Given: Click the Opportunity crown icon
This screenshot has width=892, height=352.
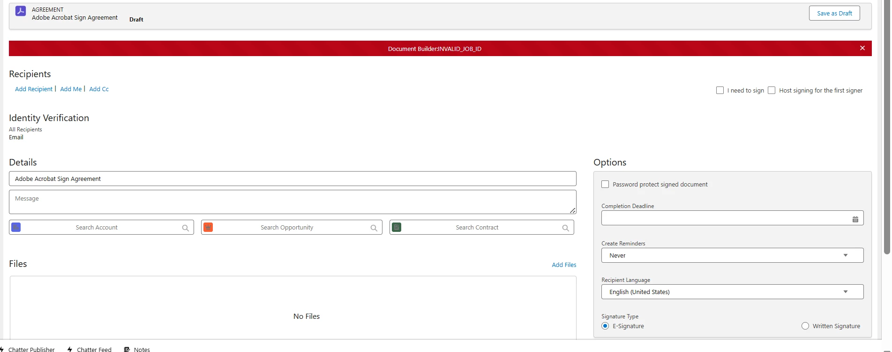Looking at the screenshot, I should click(208, 227).
